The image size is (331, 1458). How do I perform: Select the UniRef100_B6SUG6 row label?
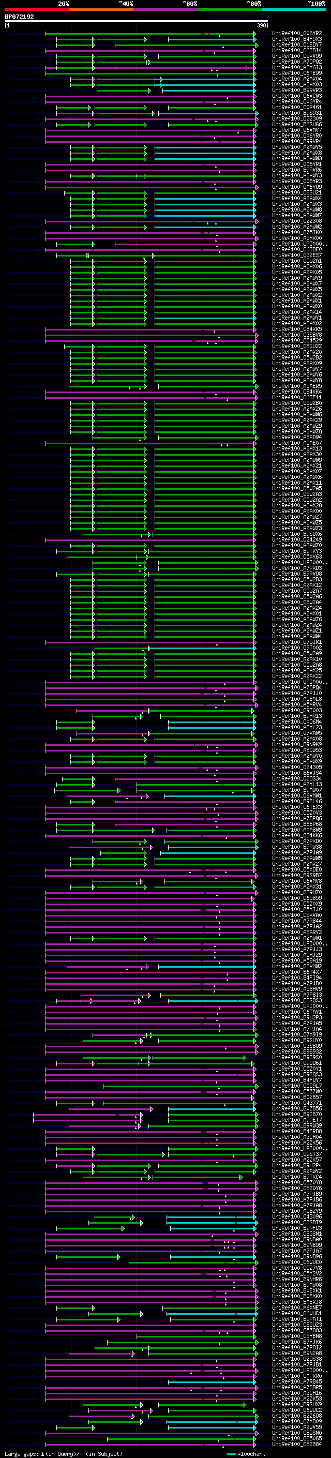tap(297, 125)
